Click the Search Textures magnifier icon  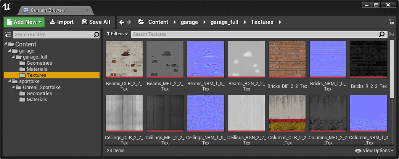[x=382, y=34]
